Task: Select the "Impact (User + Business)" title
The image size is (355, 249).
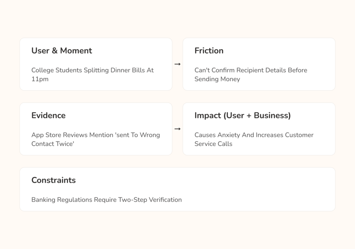Action: coord(242,115)
